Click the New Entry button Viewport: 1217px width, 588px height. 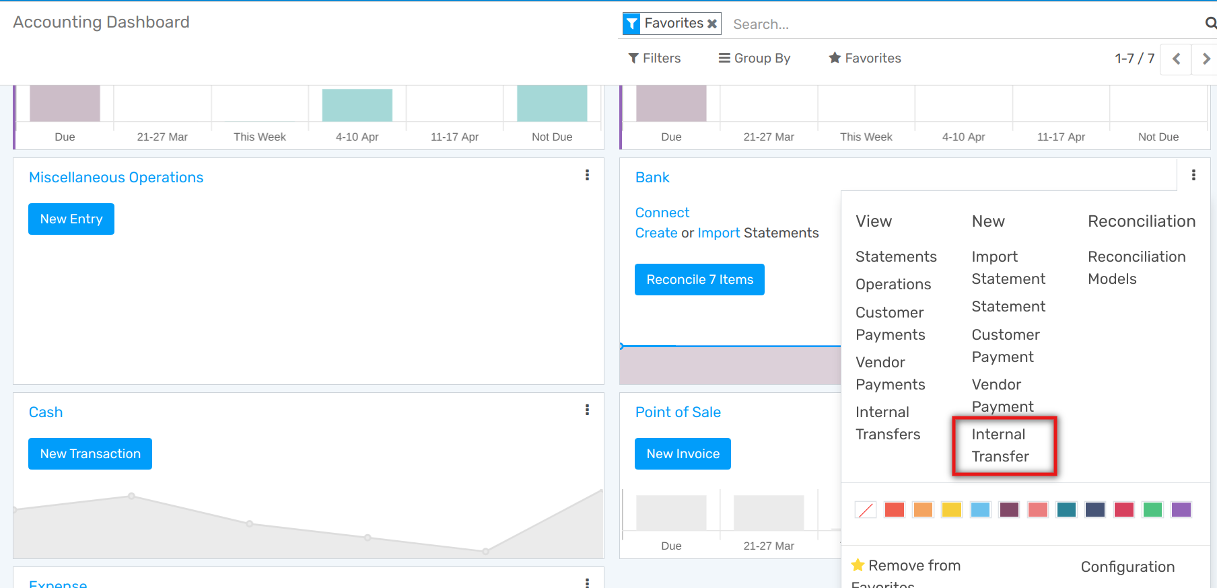click(71, 219)
